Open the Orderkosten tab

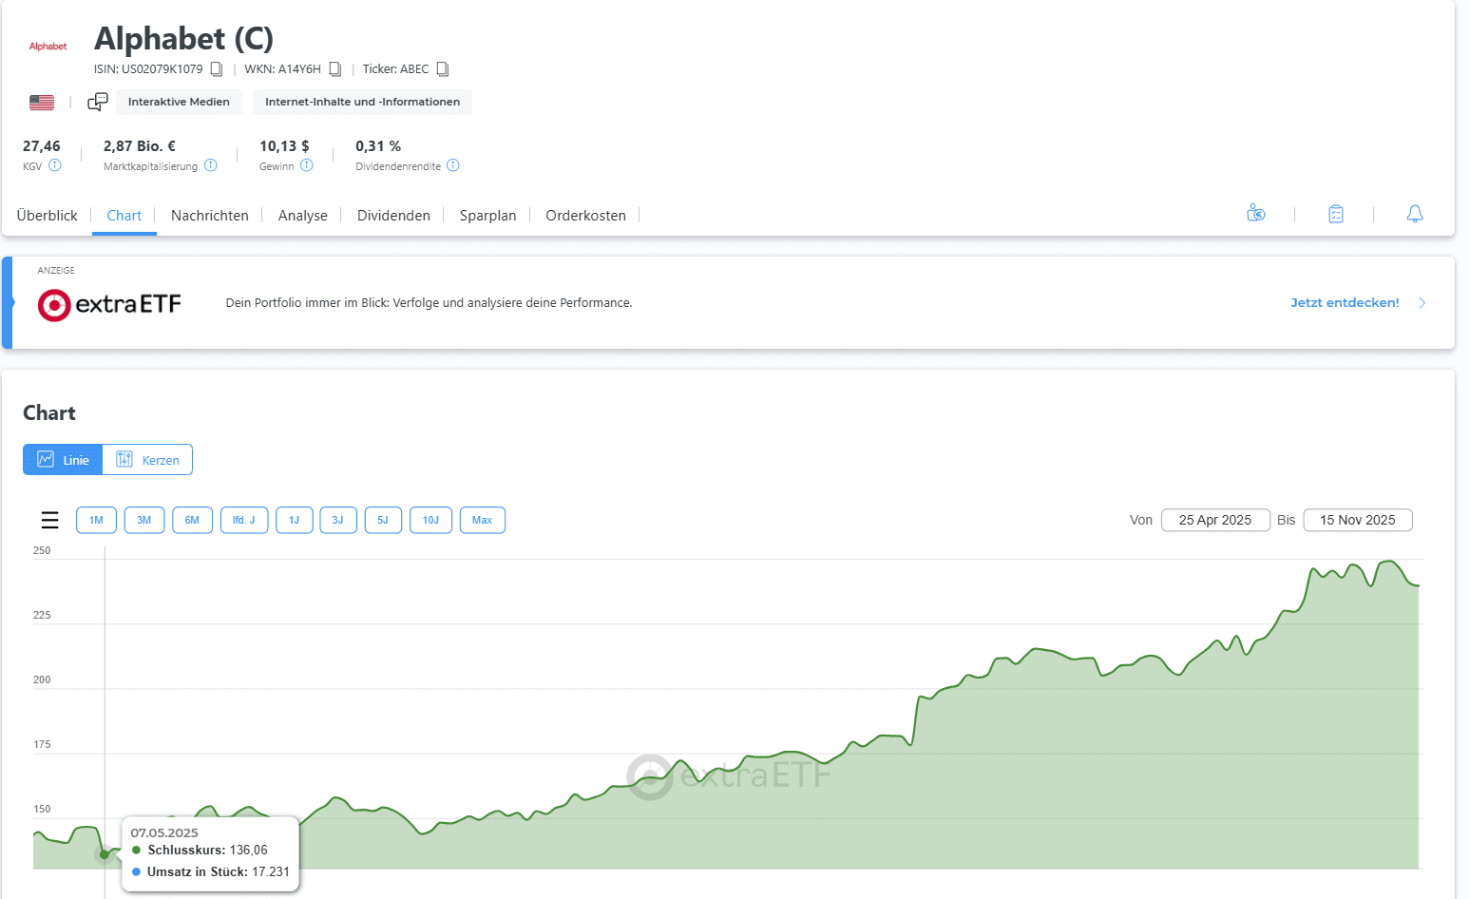(x=586, y=216)
